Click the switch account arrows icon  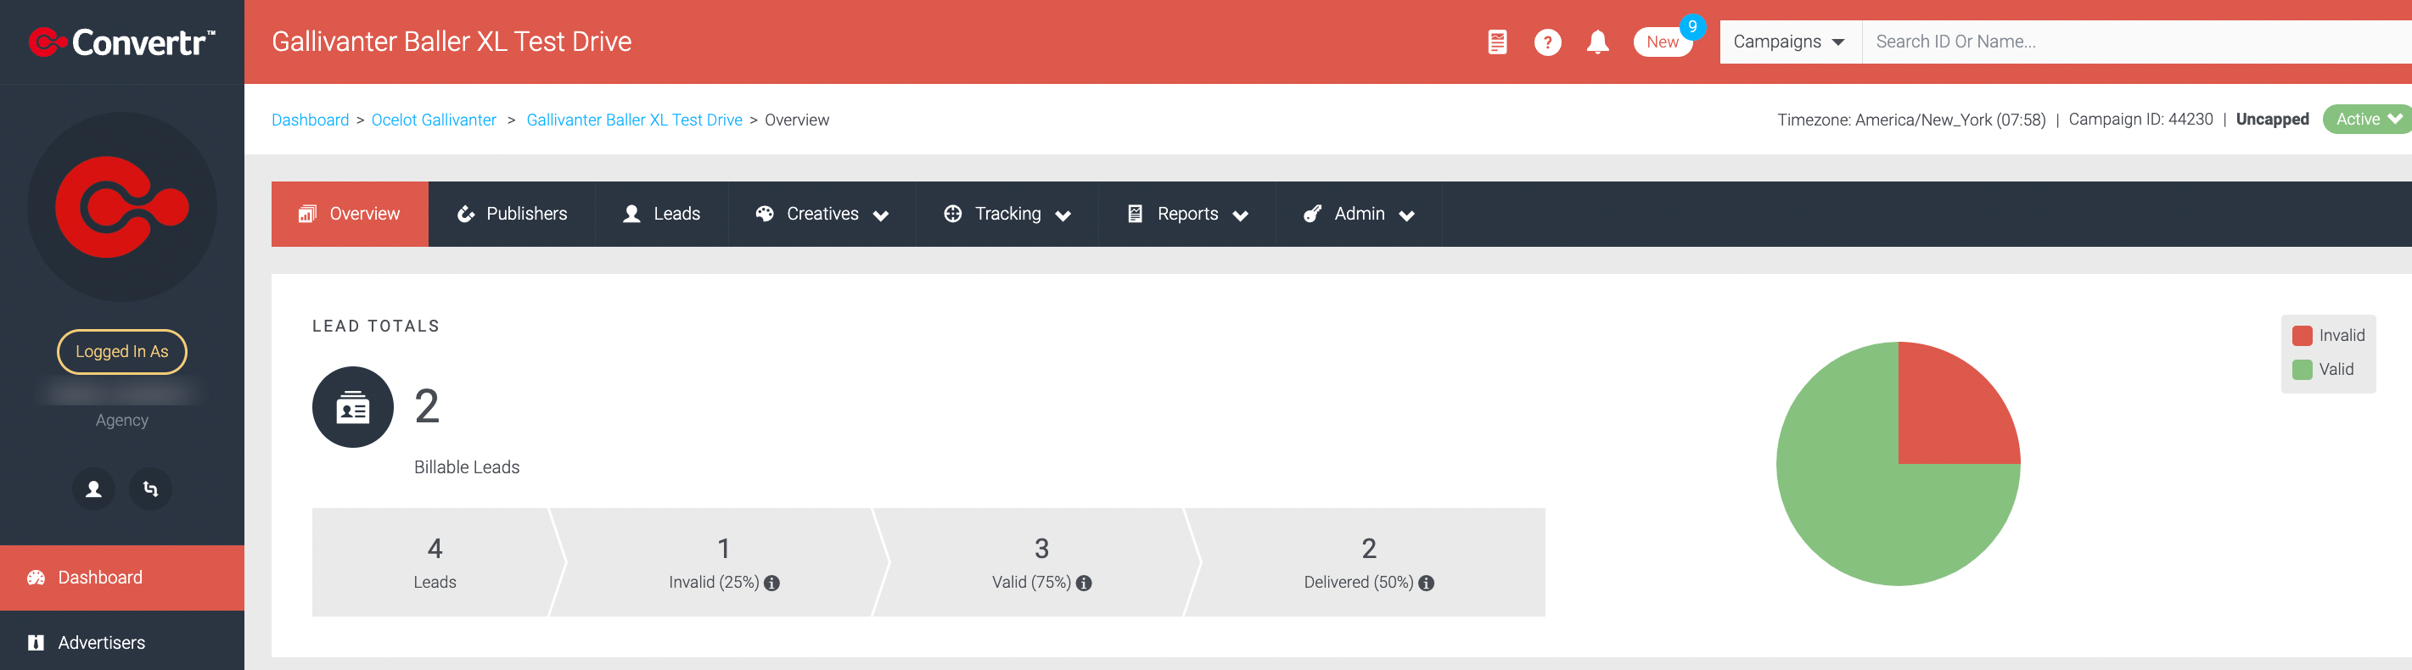(150, 489)
